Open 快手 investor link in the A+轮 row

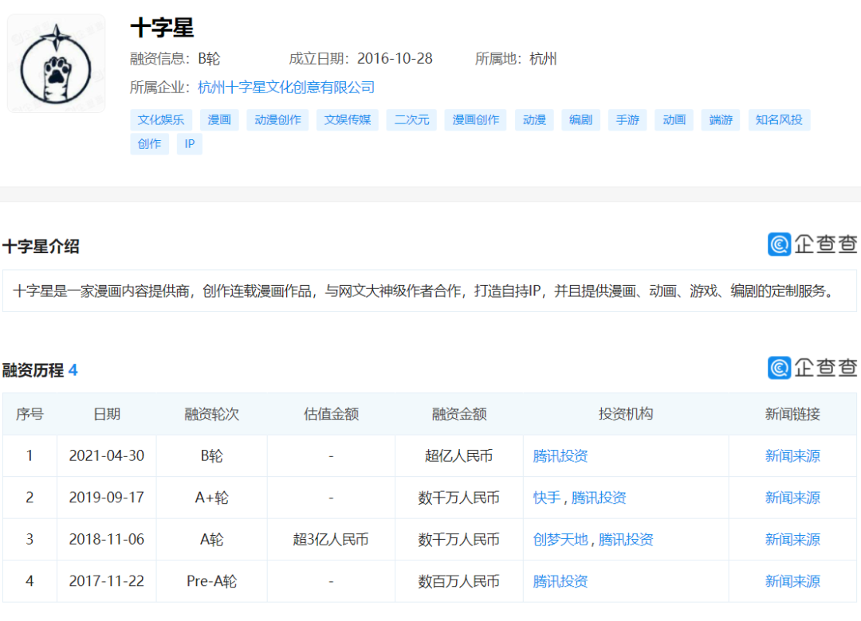pyautogui.click(x=546, y=498)
